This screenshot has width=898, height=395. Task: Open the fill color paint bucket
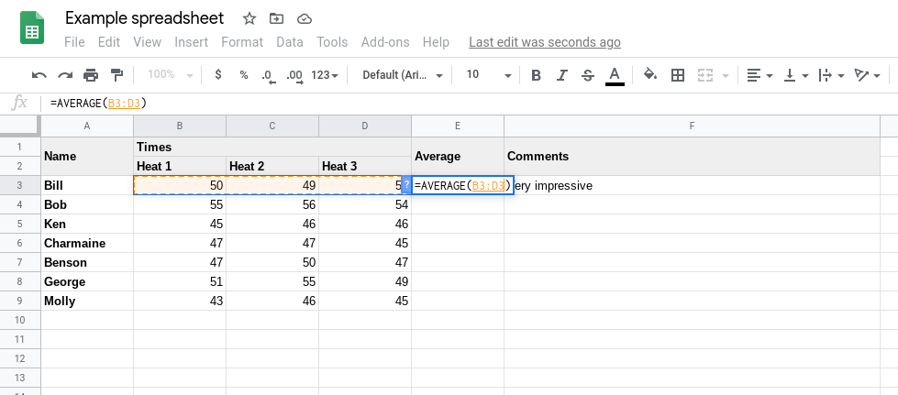coord(650,75)
